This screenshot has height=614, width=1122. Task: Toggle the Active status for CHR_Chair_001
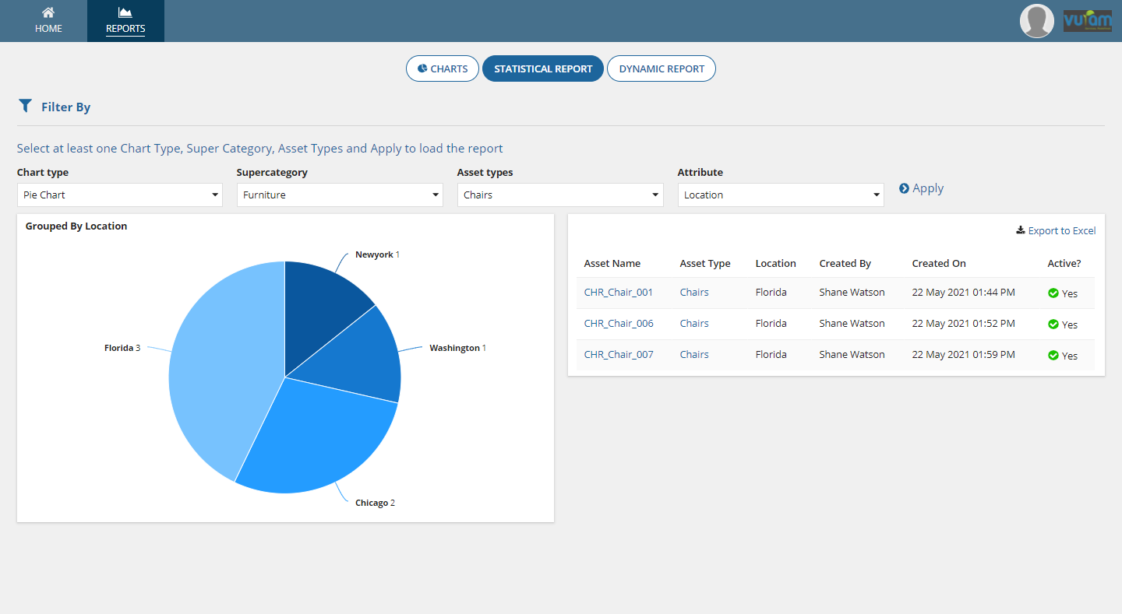(x=1055, y=293)
